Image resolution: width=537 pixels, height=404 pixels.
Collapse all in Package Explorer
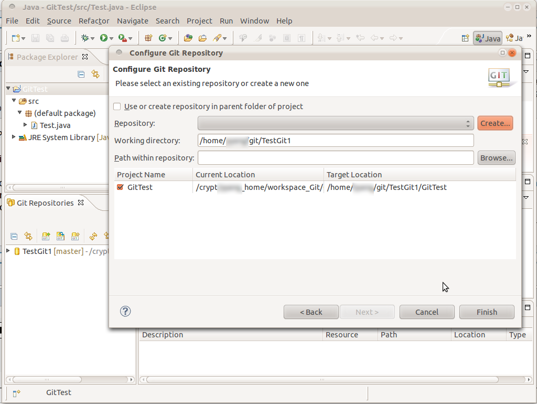(x=81, y=74)
